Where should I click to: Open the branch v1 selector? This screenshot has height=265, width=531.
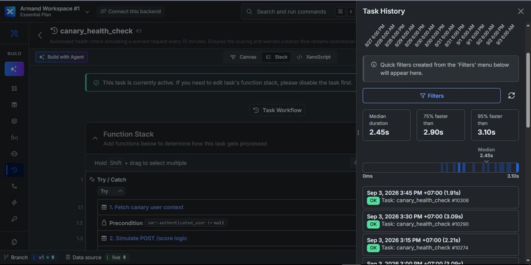coord(45,257)
